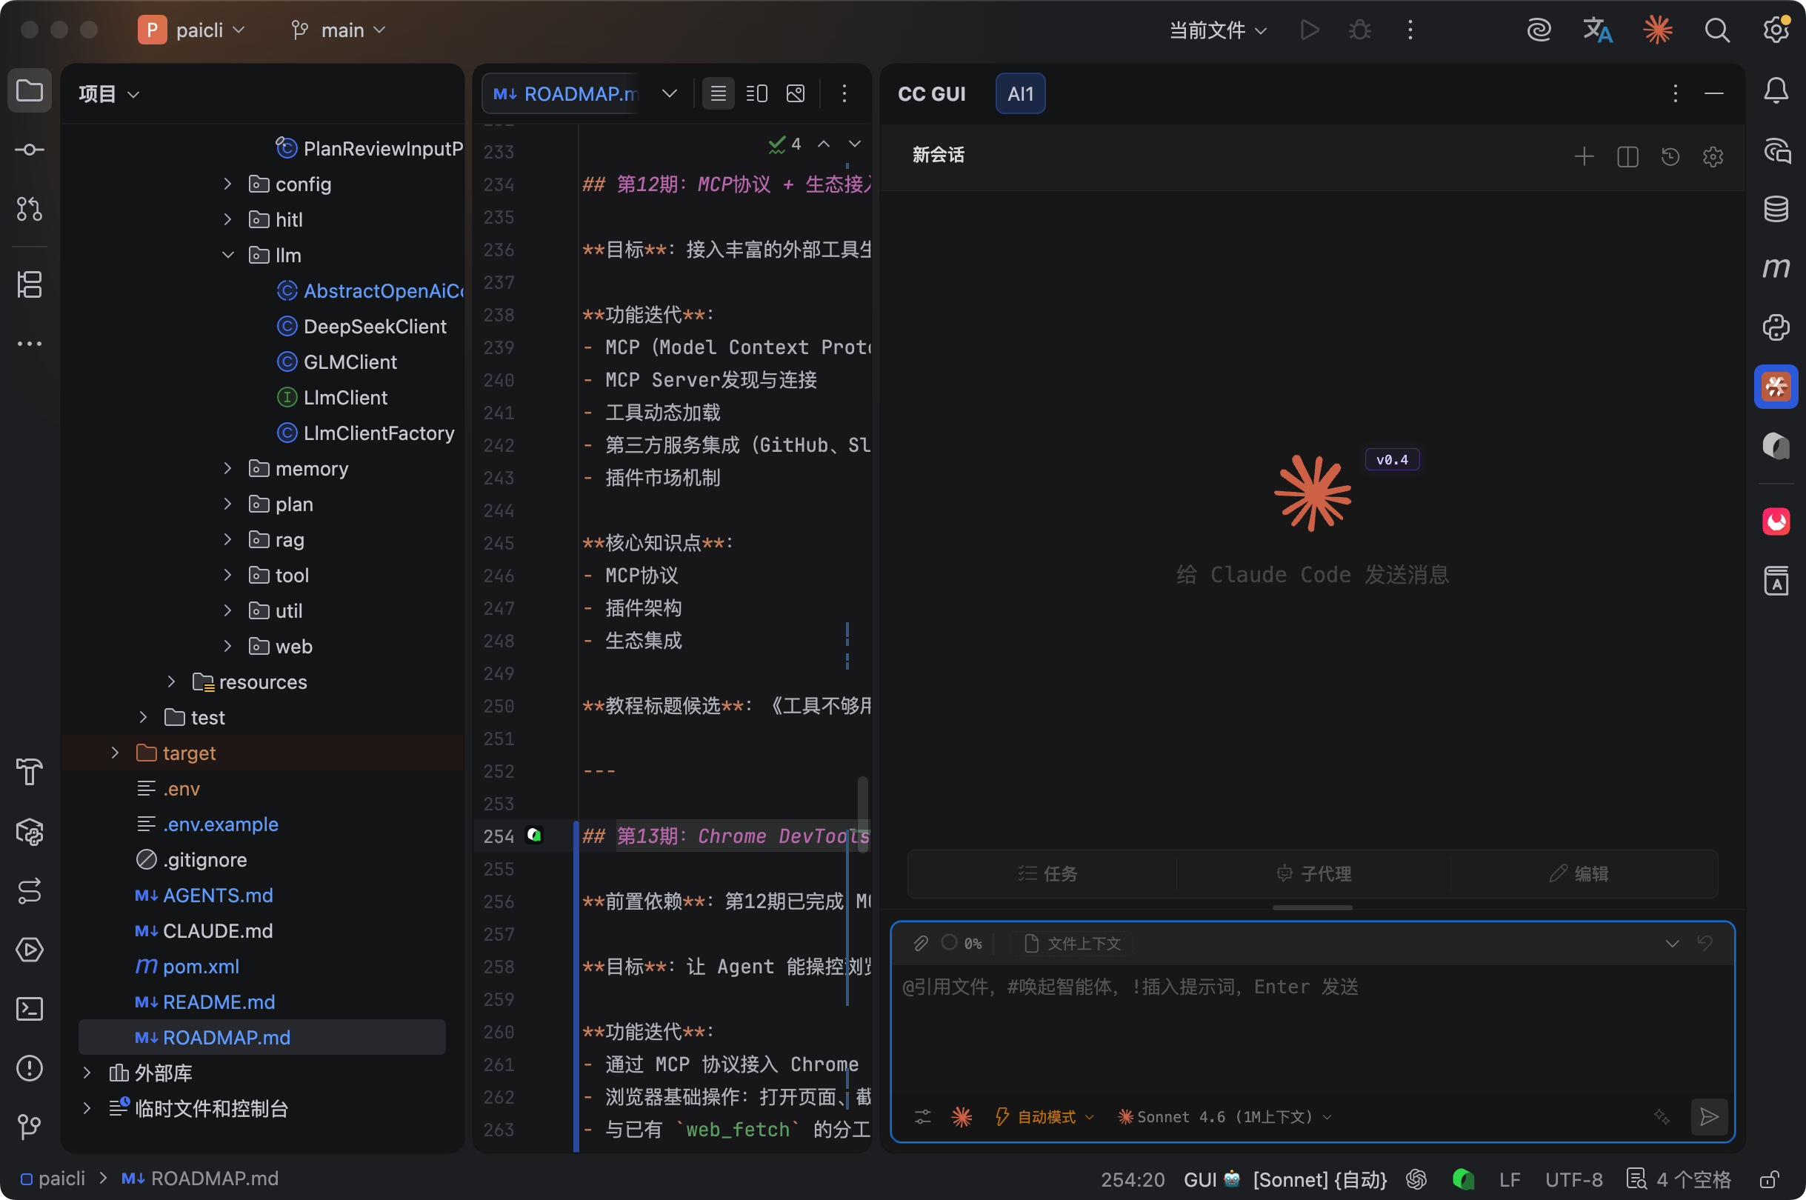
Task: Switch to the Subagent tab
Action: click(x=1313, y=873)
